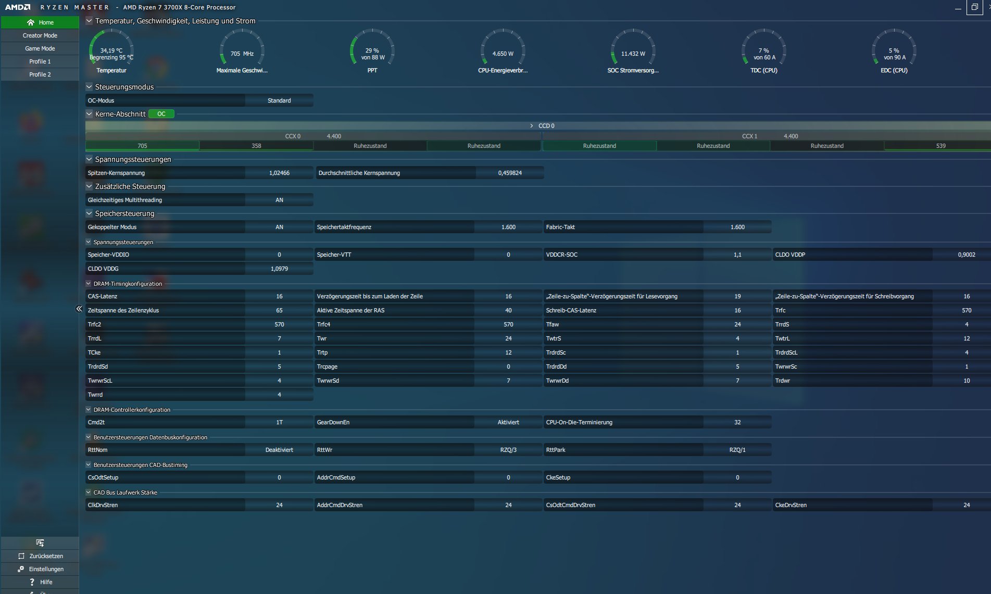Click the view-switch icon above Zurücksetzen

point(40,543)
